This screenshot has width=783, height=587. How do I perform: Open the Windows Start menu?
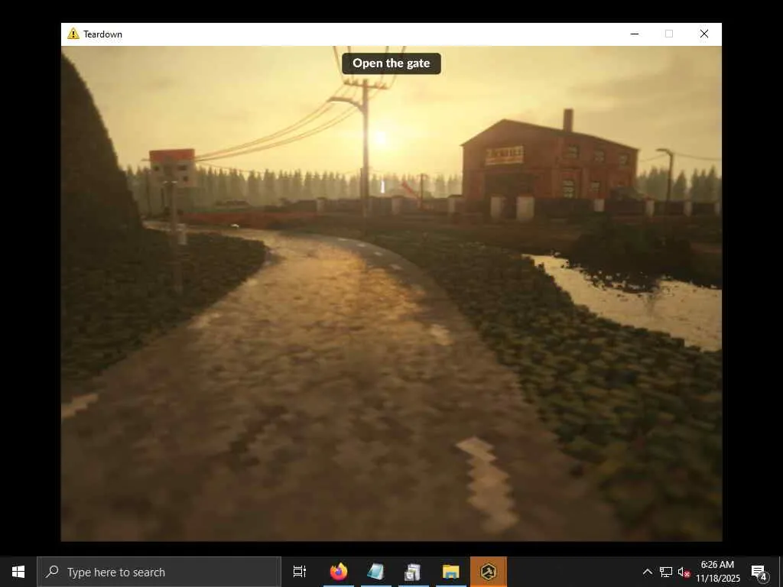[x=18, y=572]
